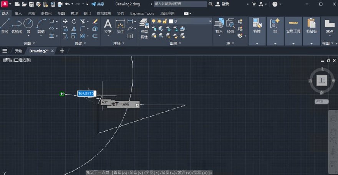Click the 检测 block detect icon

click(x=230, y=26)
